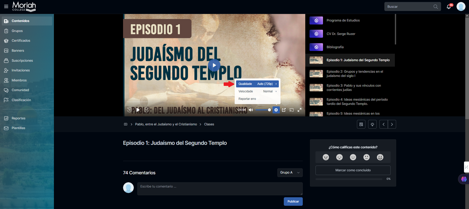Rewind video 10 seconds
The width and height of the screenshot is (469, 209).
pos(129,110)
